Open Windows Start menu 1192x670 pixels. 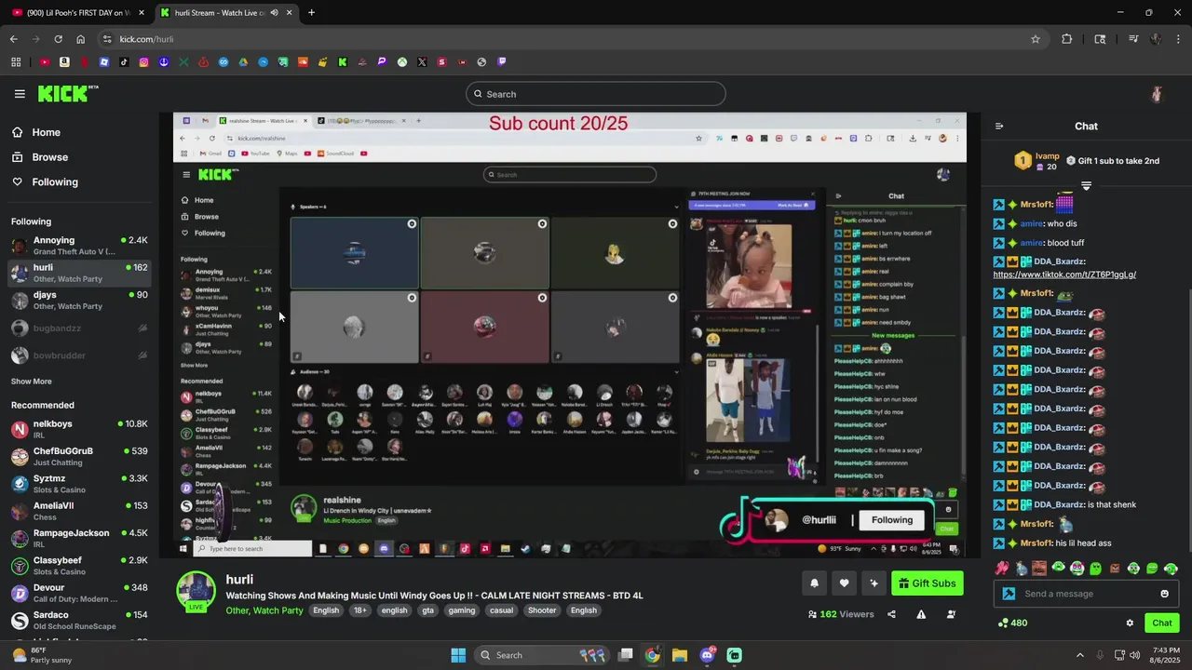[458, 655]
